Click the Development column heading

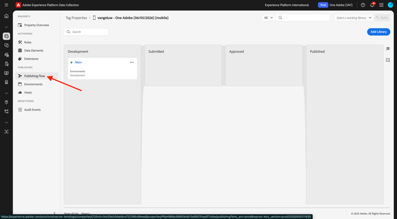(78, 51)
